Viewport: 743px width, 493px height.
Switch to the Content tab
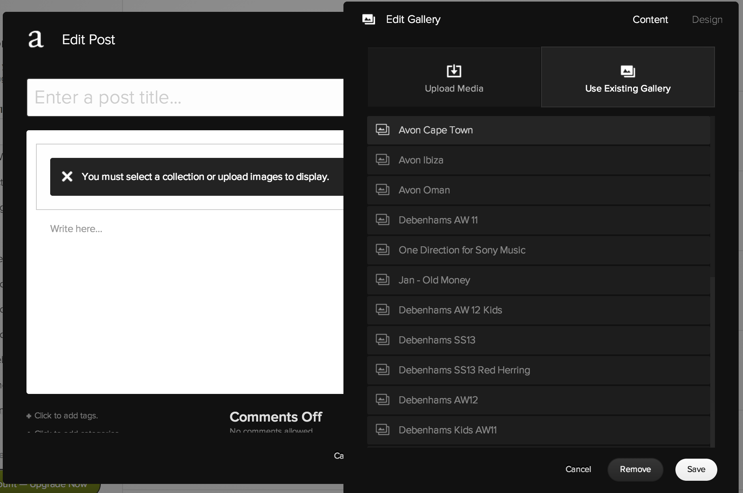point(650,20)
